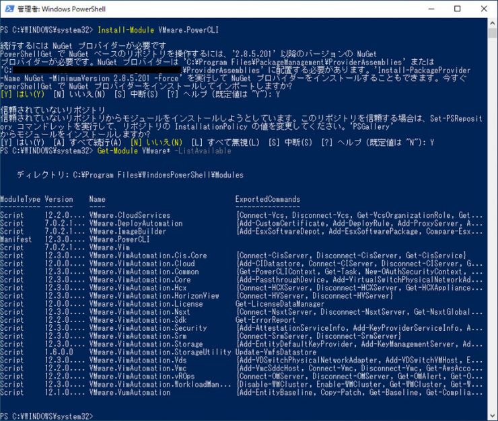498x421 pixels.
Task: Click VMware.VimAutomation.HorizonView module name
Action: coord(154,296)
